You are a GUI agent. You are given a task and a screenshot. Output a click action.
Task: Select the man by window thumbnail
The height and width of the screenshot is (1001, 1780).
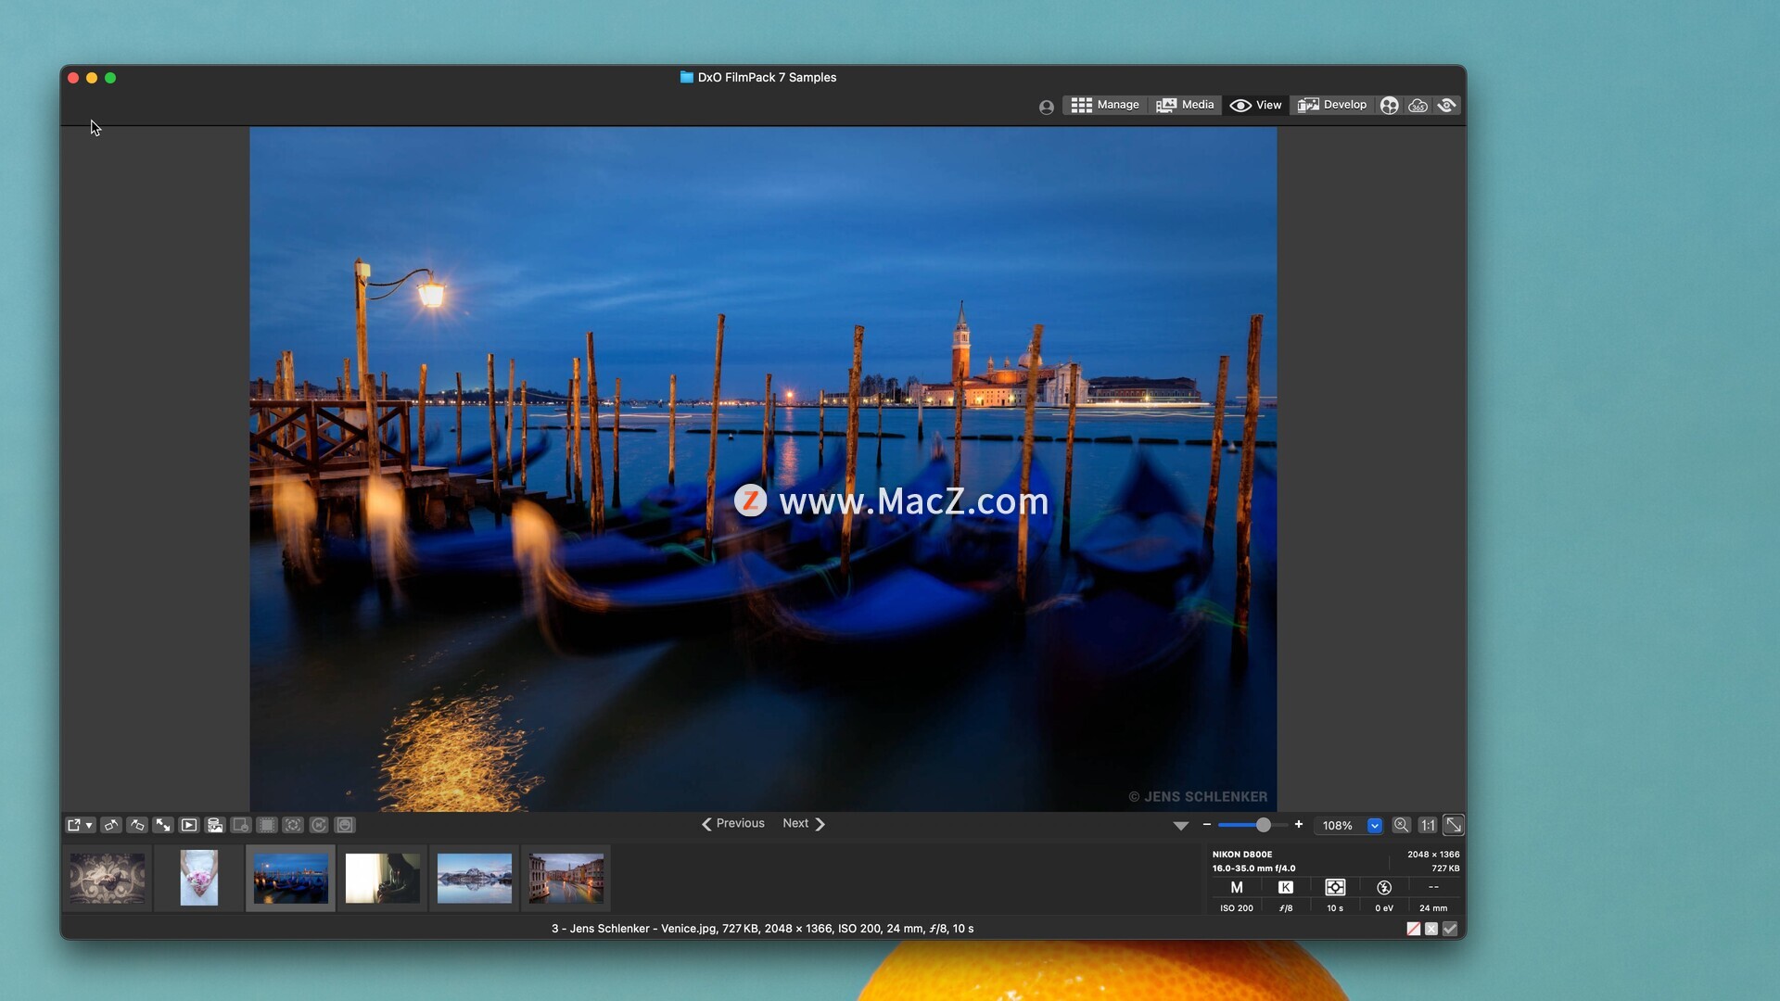click(x=382, y=879)
